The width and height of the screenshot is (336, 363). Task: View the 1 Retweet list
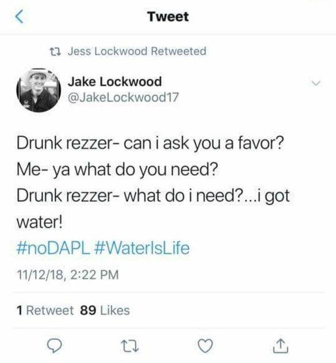coord(45,310)
